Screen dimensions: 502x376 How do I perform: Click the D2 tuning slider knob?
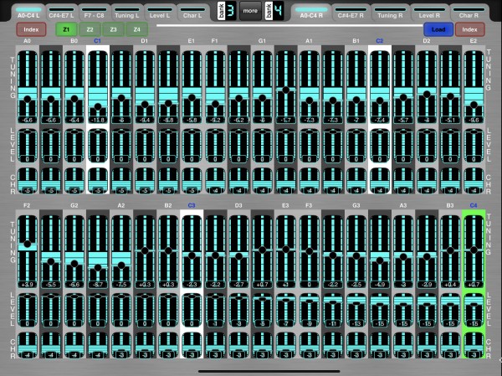tap(427, 95)
